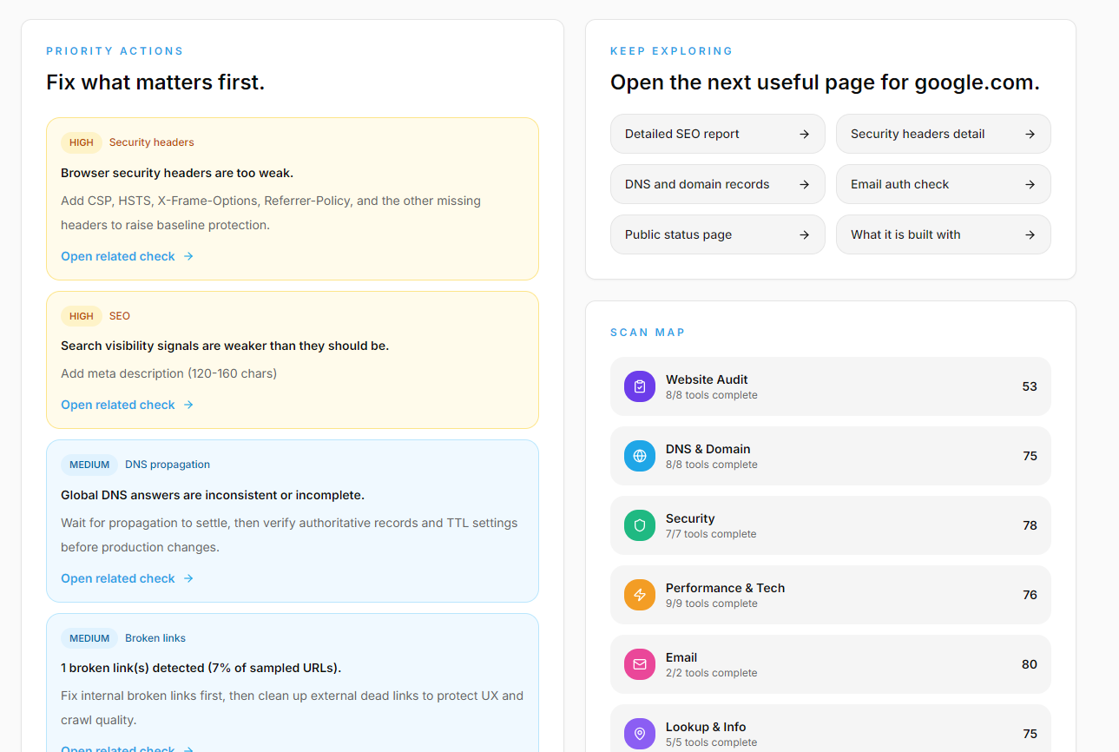Open DNS and domain records page
Image resolution: width=1119 pixels, height=752 pixels.
click(x=718, y=184)
